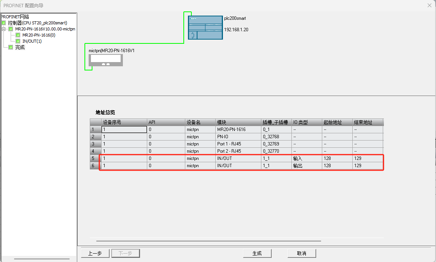
Task: Click Port 2 - RJ45 module cell
Action: (238, 151)
